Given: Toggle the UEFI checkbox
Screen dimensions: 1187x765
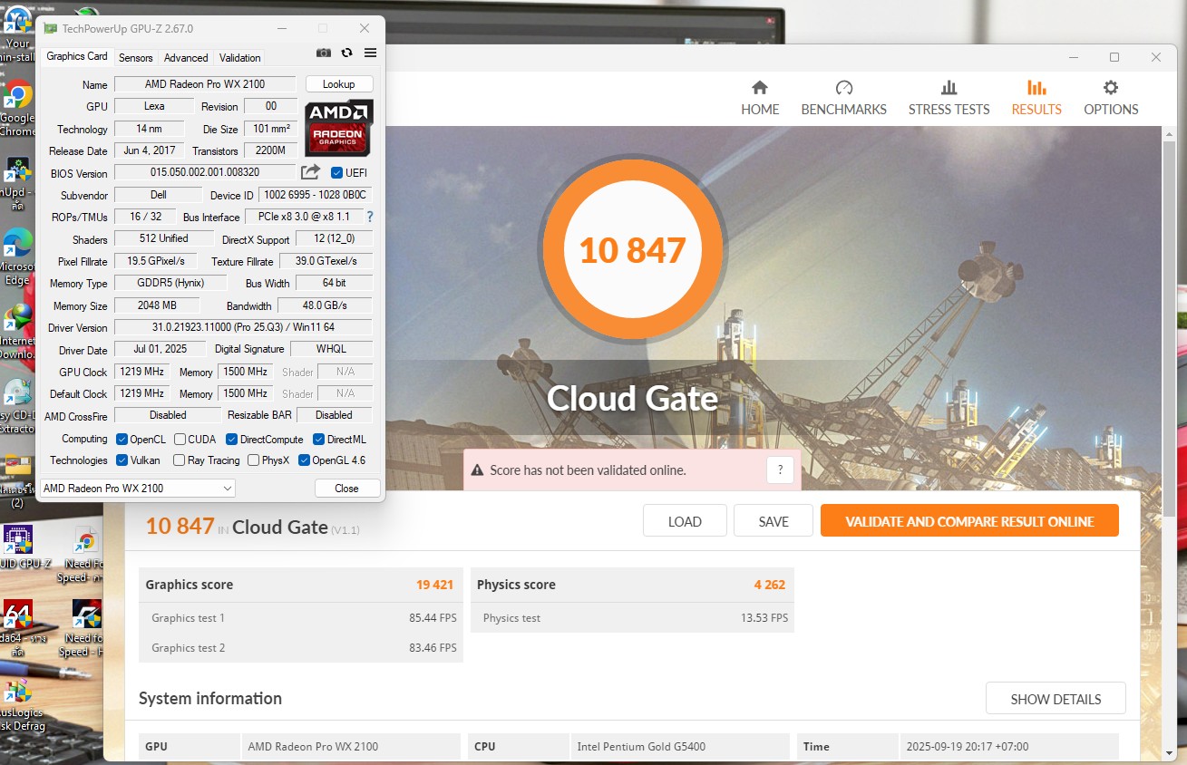Looking at the screenshot, I should coord(337,173).
